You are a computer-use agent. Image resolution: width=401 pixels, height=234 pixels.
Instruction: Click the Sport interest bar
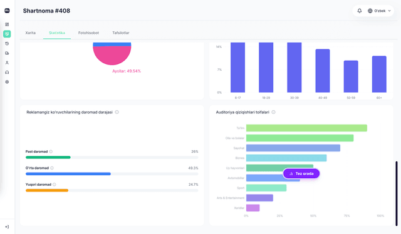click(266, 188)
